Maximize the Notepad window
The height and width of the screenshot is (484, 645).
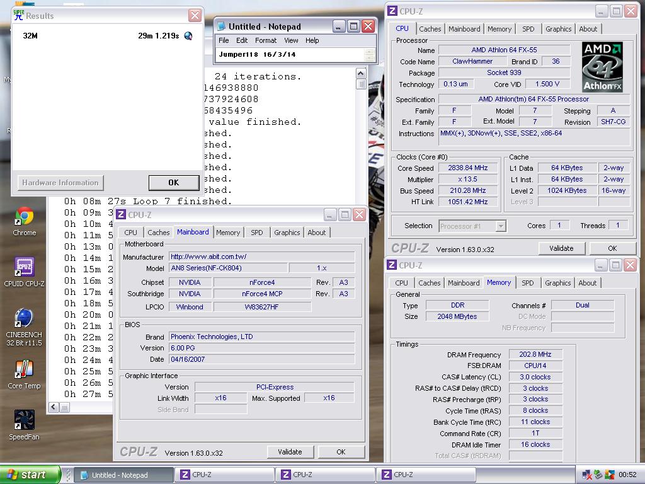(353, 26)
